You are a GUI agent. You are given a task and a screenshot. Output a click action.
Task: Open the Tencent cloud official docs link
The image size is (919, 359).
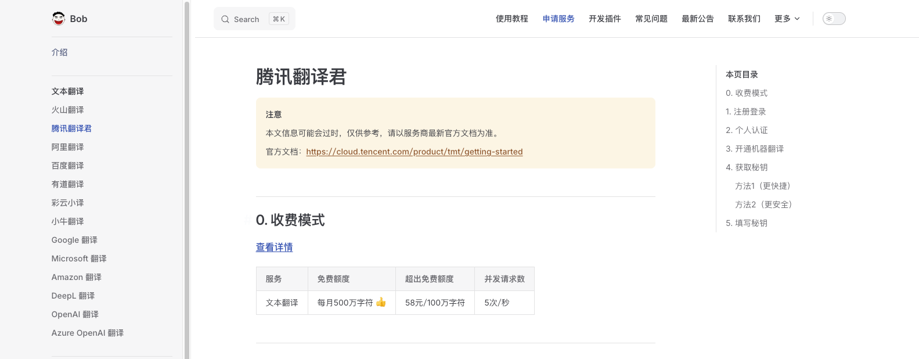coord(415,152)
